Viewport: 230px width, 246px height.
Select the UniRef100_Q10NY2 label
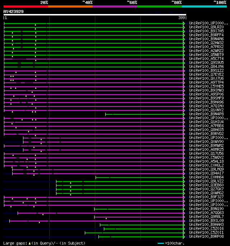tap(206, 110)
